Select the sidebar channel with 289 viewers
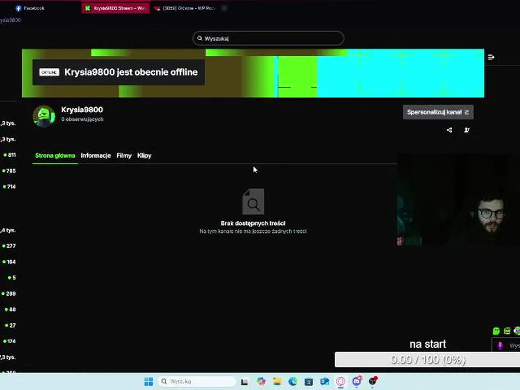The image size is (520, 390). (x=9, y=294)
